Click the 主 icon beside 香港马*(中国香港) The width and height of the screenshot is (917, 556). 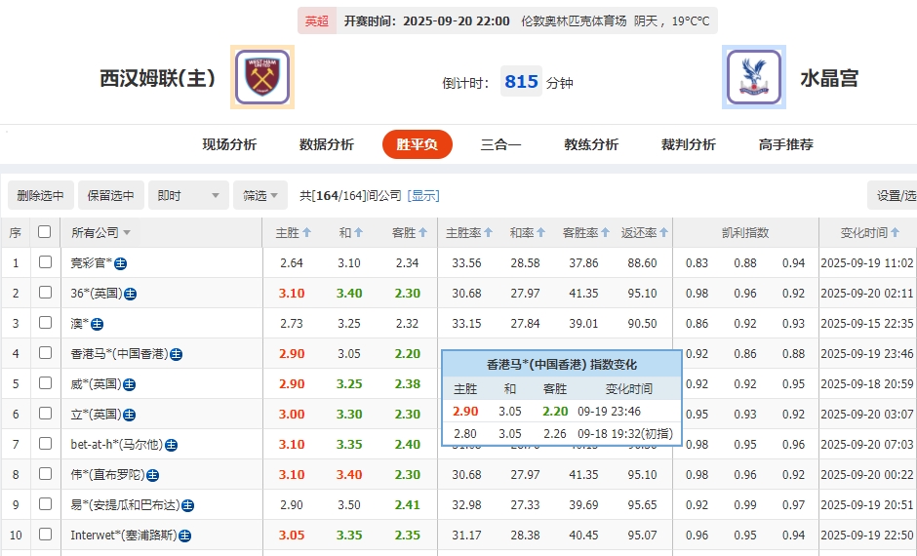click(x=176, y=354)
